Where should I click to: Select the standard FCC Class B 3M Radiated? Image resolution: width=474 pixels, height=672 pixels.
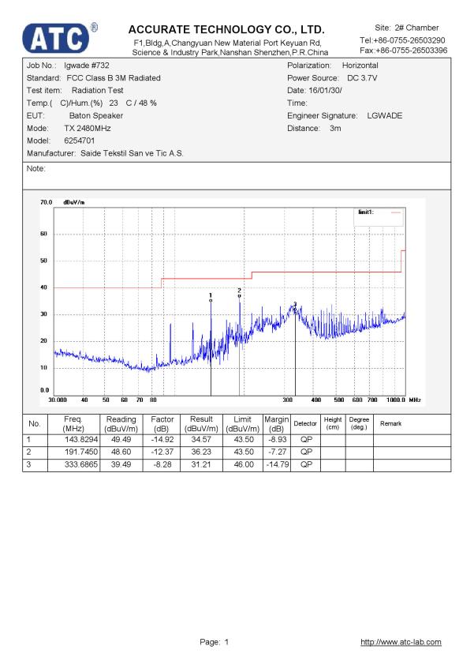tap(114, 78)
